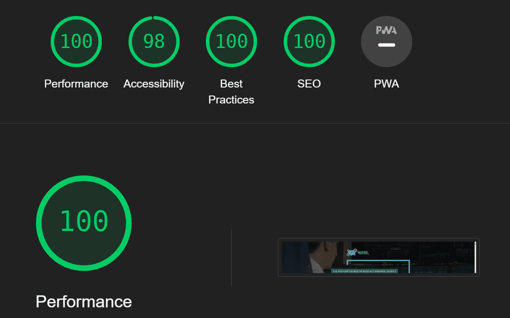Click the PWA letters inside the badge
The image size is (510, 318).
386,30
